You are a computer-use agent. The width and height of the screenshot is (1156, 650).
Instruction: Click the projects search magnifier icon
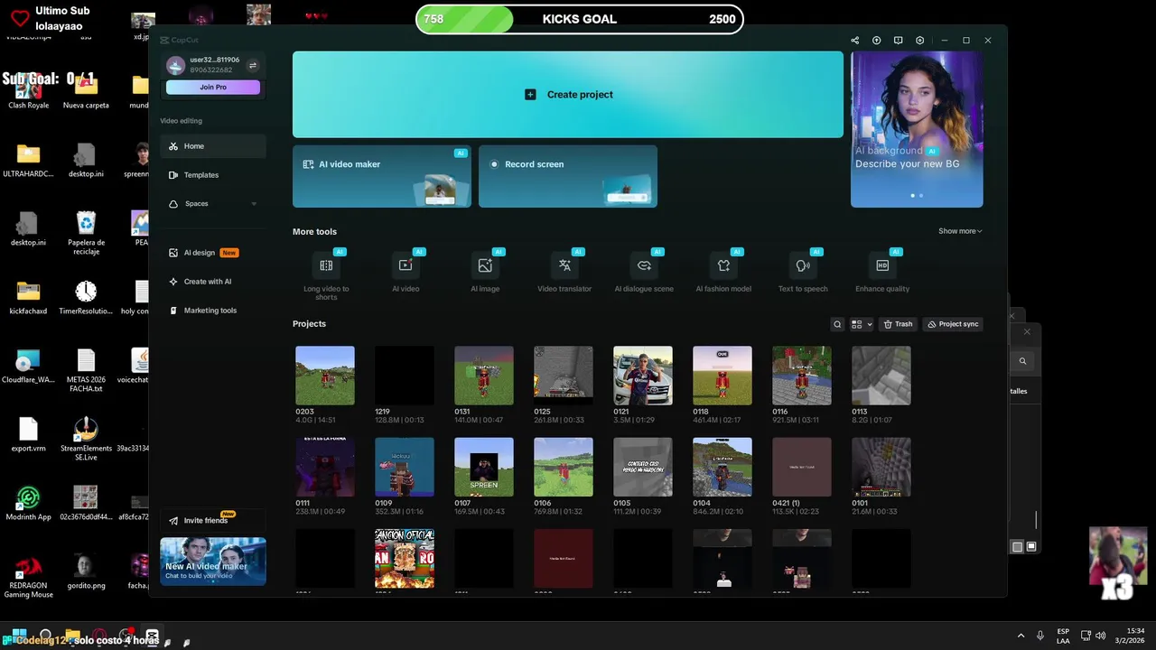point(837,324)
